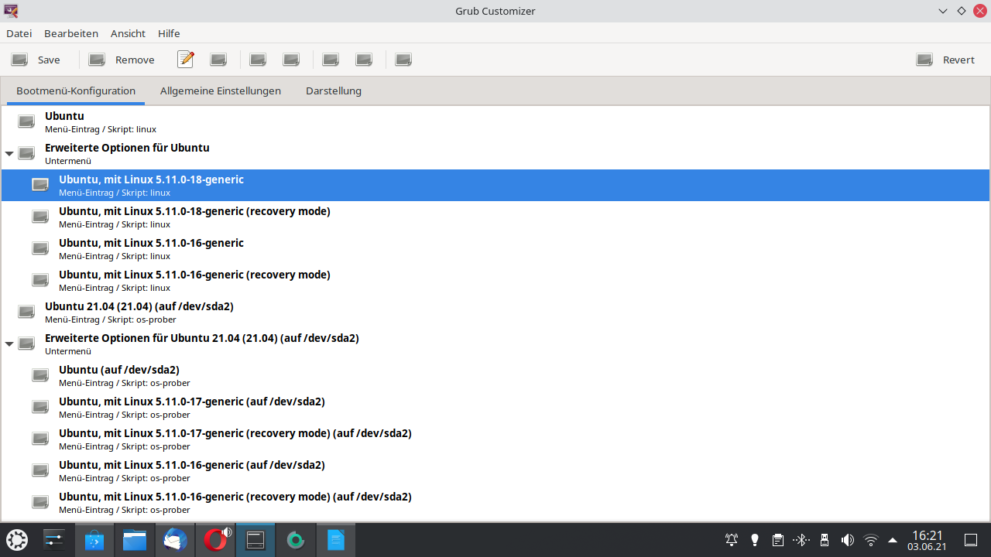Collapse the 'Erweiterte Optionen für Ubuntu 21.04' submenu arrow

coord(9,344)
